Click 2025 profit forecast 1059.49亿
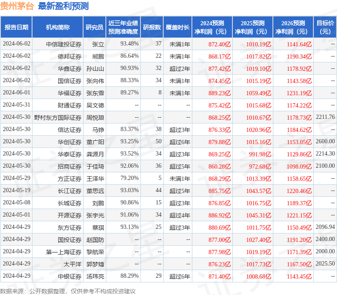337x295 pixels. 259,93
